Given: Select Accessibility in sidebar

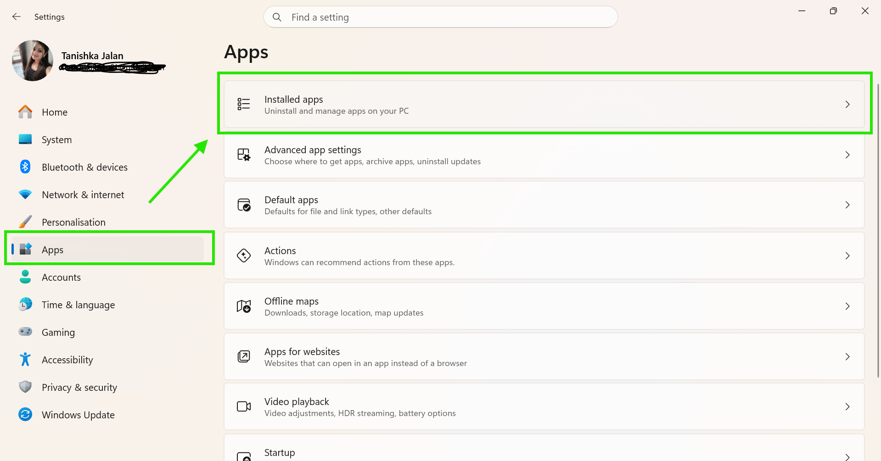Looking at the screenshot, I should [107, 360].
